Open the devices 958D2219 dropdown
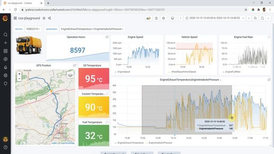 (x=33, y=29)
